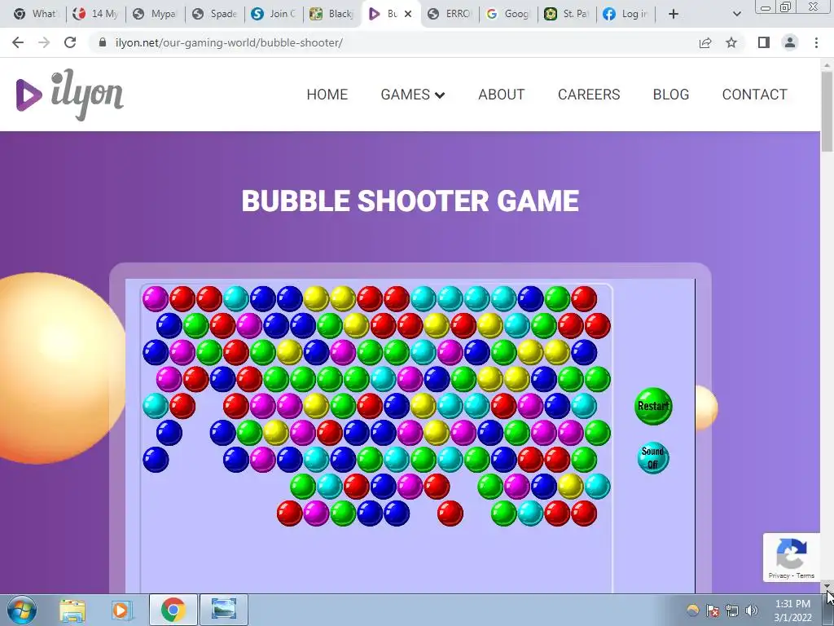
Task: Visit the BLOG page
Action: (x=671, y=95)
